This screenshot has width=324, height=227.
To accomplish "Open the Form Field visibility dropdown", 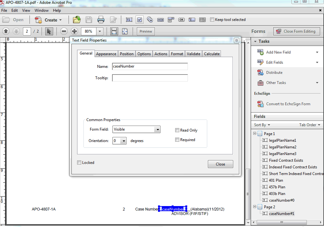I will (x=157, y=129).
